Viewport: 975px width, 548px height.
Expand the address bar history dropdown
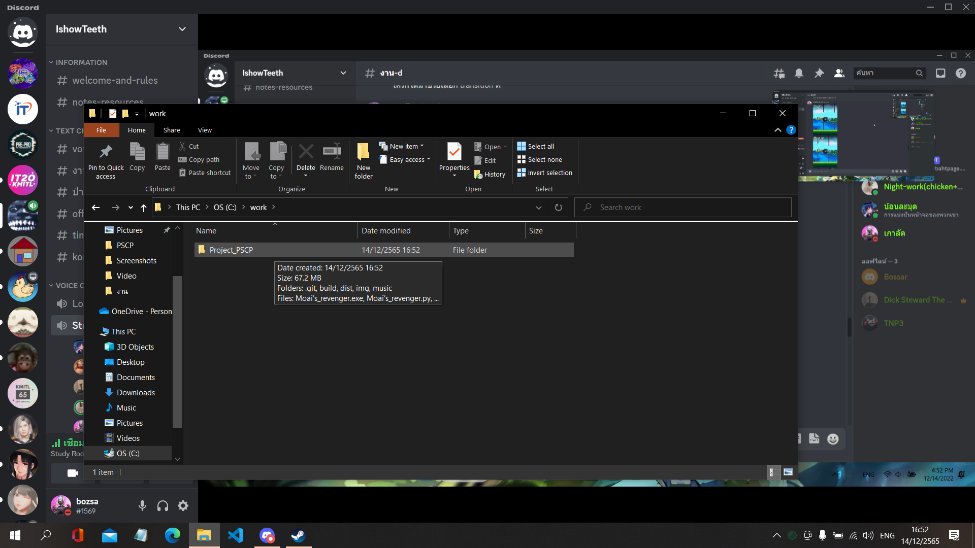tap(538, 208)
